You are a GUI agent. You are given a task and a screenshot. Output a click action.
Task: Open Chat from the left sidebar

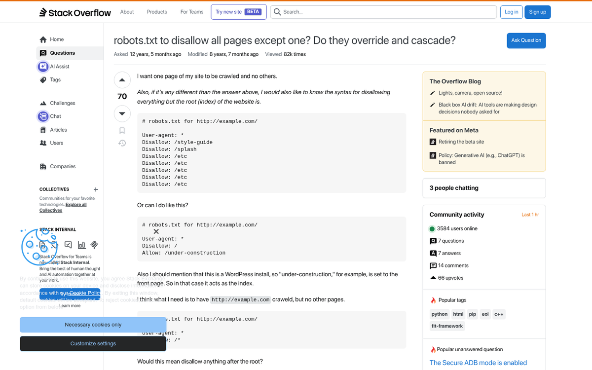point(54,116)
